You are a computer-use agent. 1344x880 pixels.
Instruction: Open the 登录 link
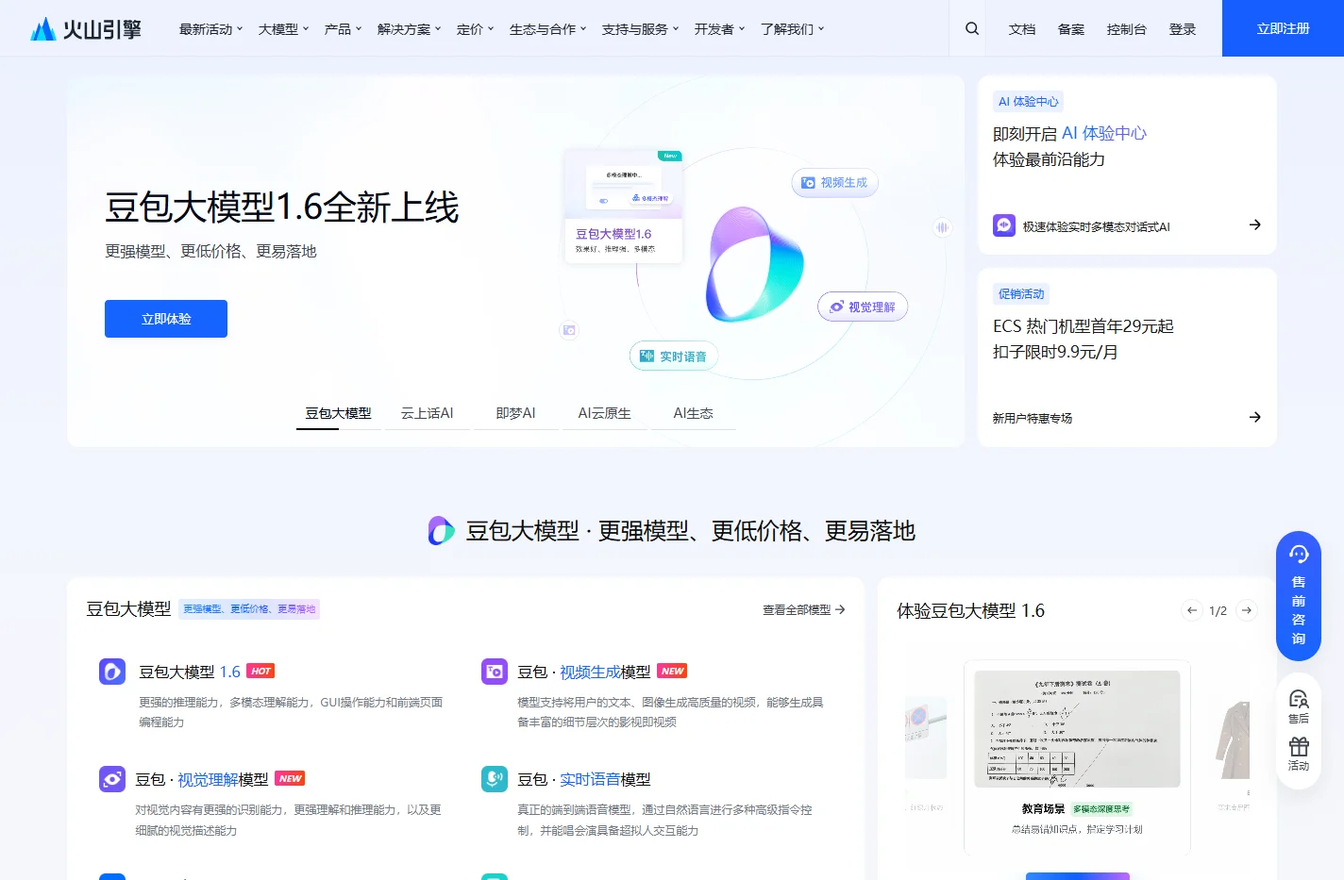point(1183,29)
